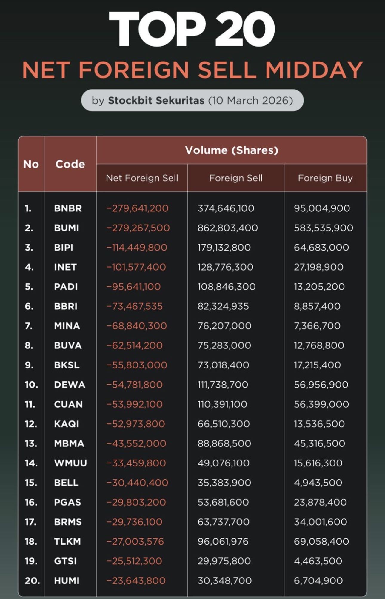Select the BBRI ticker in row 6
This screenshot has height=599, width=385.
66,306
